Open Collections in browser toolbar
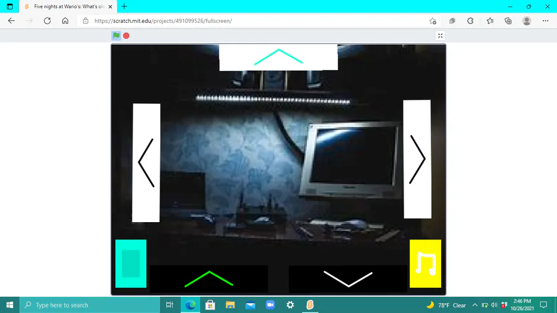The height and width of the screenshot is (313, 557). [508, 21]
